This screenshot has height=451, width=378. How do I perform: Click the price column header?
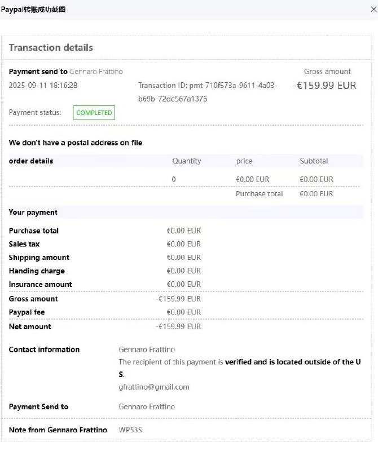click(244, 161)
